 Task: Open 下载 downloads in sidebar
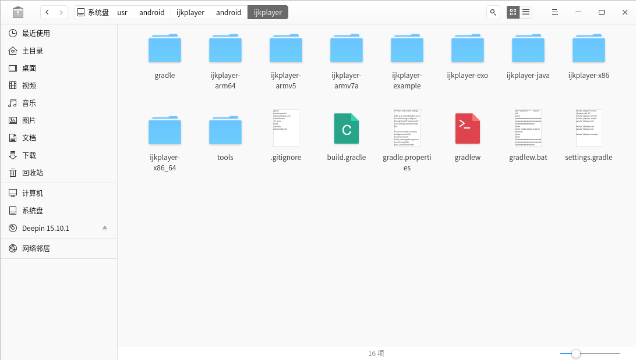point(59,155)
